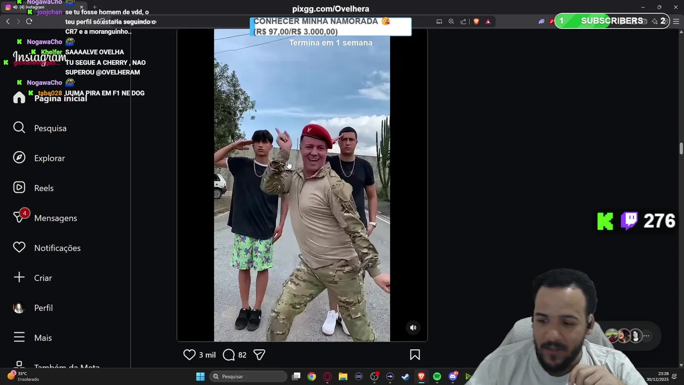Toggle video sound with speaker button
Image resolution: width=684 pixels, height=385 pixels.
(413, 328)
